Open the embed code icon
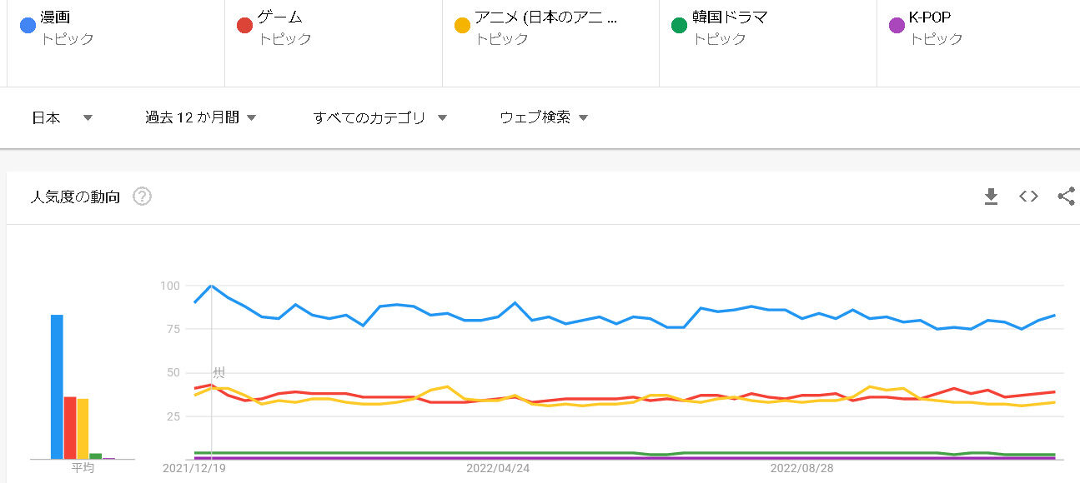Image resolution: width=1080 pixels, height=483 pixels. coord(1028,197)
